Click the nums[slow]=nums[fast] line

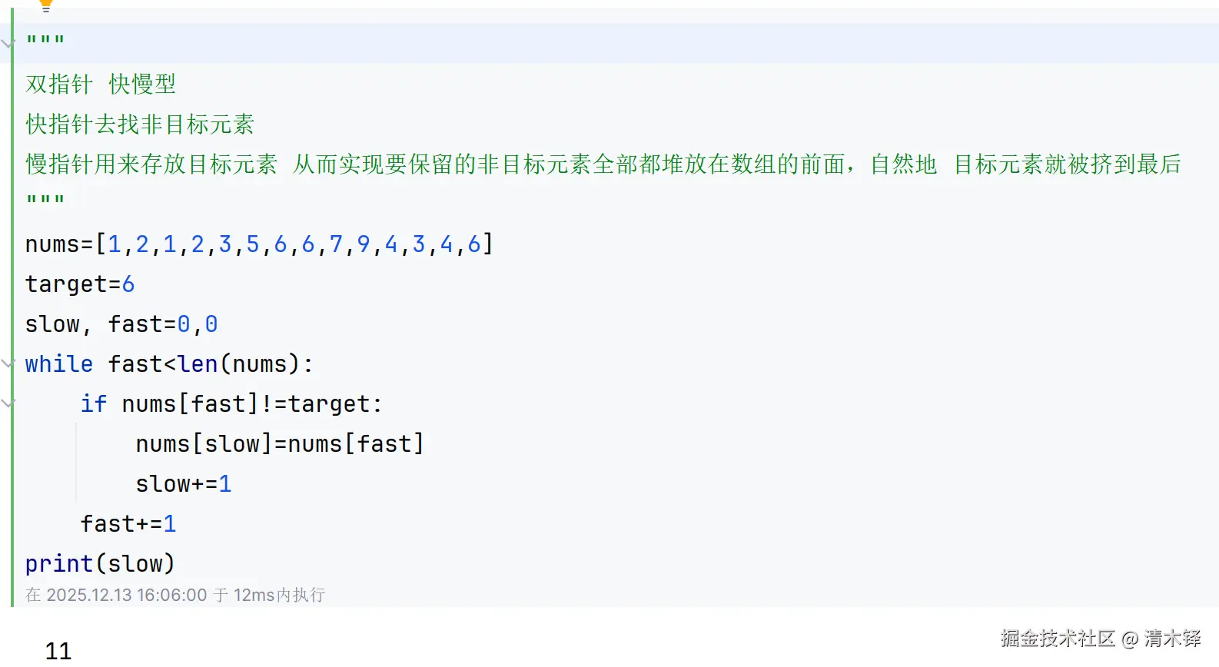click(x=280, y=443)
